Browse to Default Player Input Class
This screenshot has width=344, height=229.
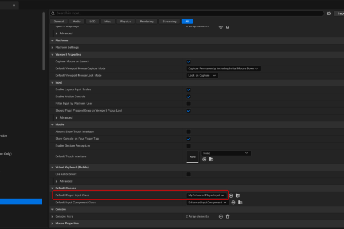point(238,195)
